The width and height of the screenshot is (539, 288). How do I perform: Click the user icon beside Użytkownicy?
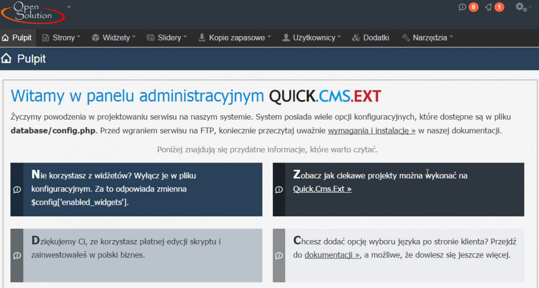(286, 38)
